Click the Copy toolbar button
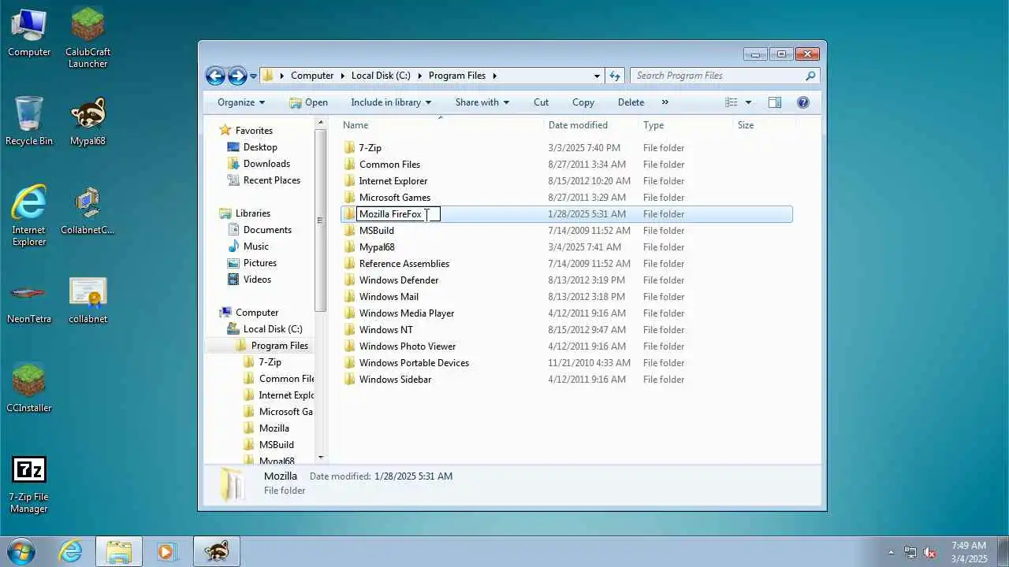1009x567 pixels. pos(583,102)
